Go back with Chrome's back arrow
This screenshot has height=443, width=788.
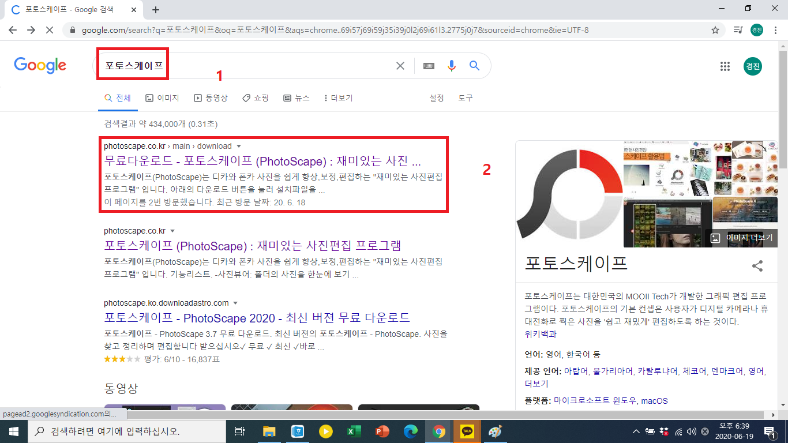pyautogui.click(x=13, y=30)
